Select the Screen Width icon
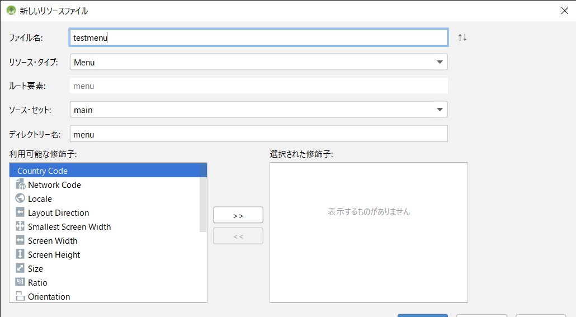 point(20,240)
